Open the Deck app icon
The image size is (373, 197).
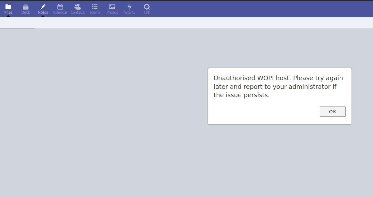pos(26,6)
